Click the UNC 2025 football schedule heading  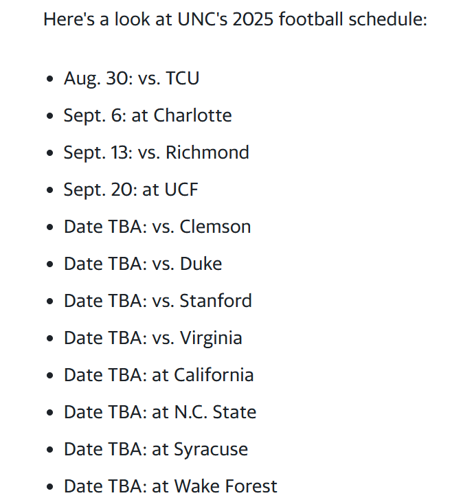[235, 19]
